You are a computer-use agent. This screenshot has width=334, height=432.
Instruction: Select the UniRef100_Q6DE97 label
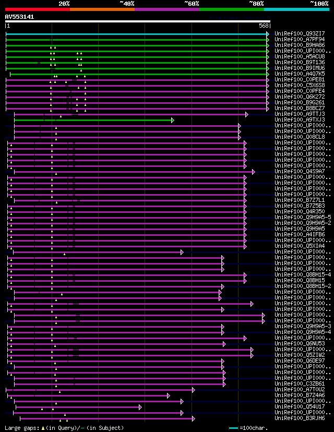pos(300,361)
